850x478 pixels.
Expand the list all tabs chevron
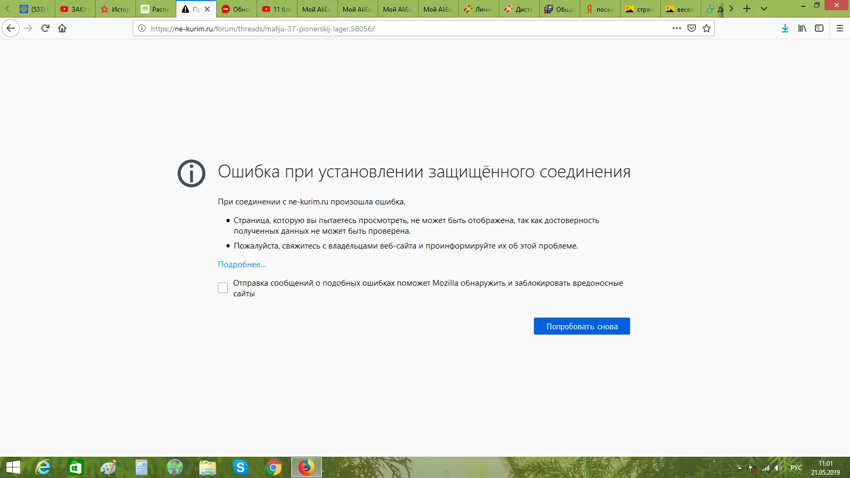(x=764, y=9)
